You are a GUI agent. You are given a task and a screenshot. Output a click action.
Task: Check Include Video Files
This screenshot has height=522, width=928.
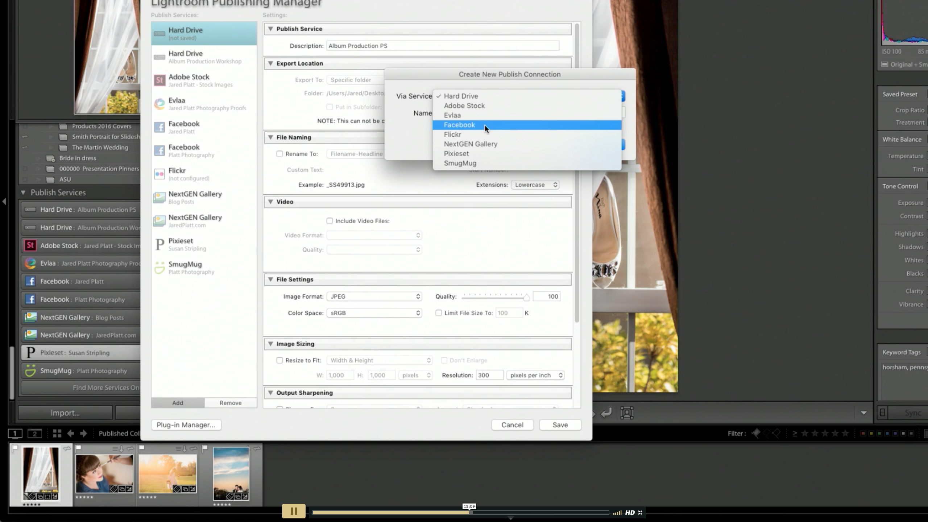(330, 221)
